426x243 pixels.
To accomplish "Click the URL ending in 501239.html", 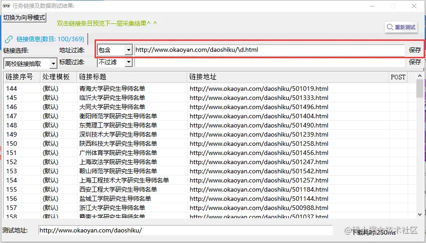I will (259, 134).
